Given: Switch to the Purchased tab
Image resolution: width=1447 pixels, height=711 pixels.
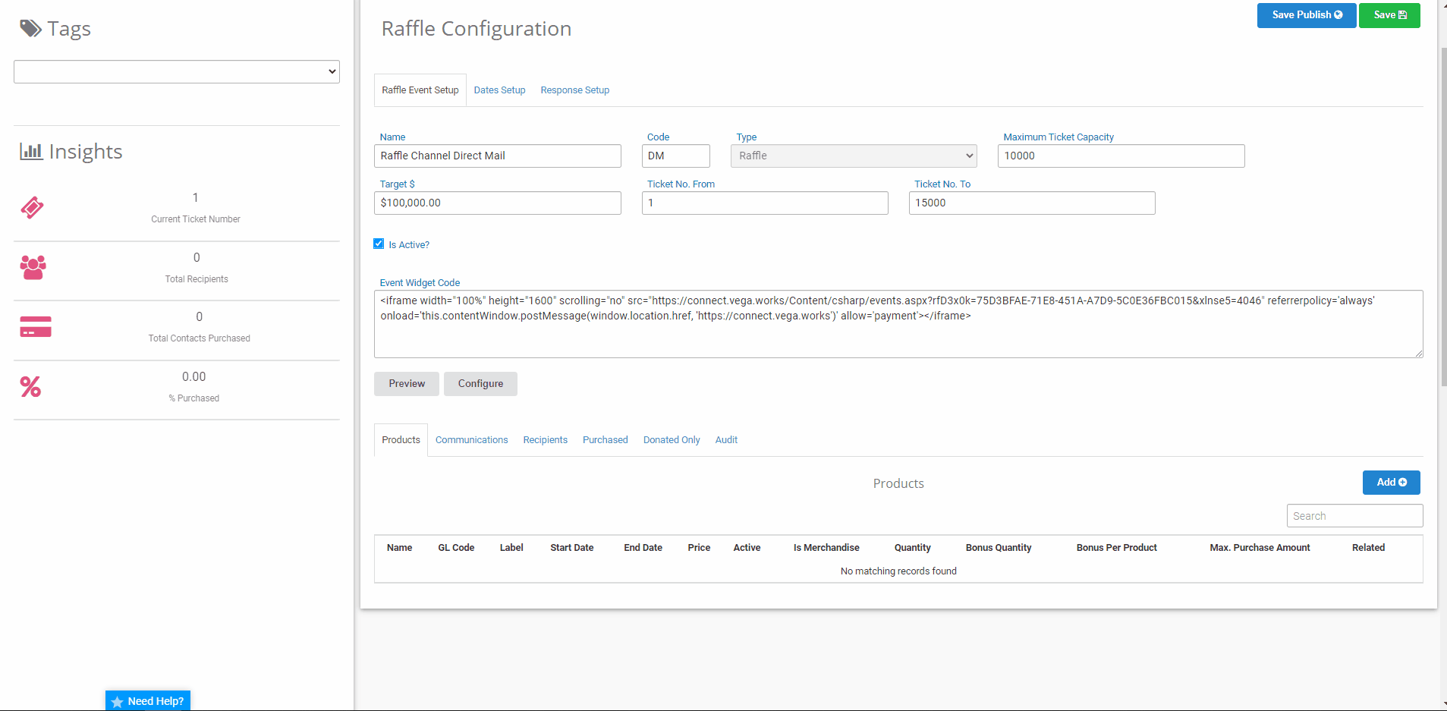Looking at the screenshot, I should pyautogui.click(x=605, y=440).
